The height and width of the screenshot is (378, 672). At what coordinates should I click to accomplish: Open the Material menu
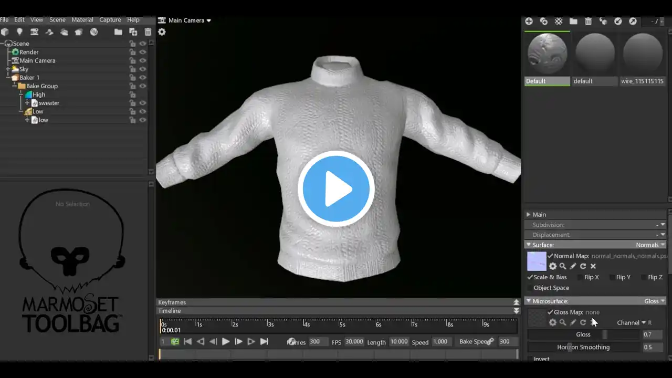82,19
